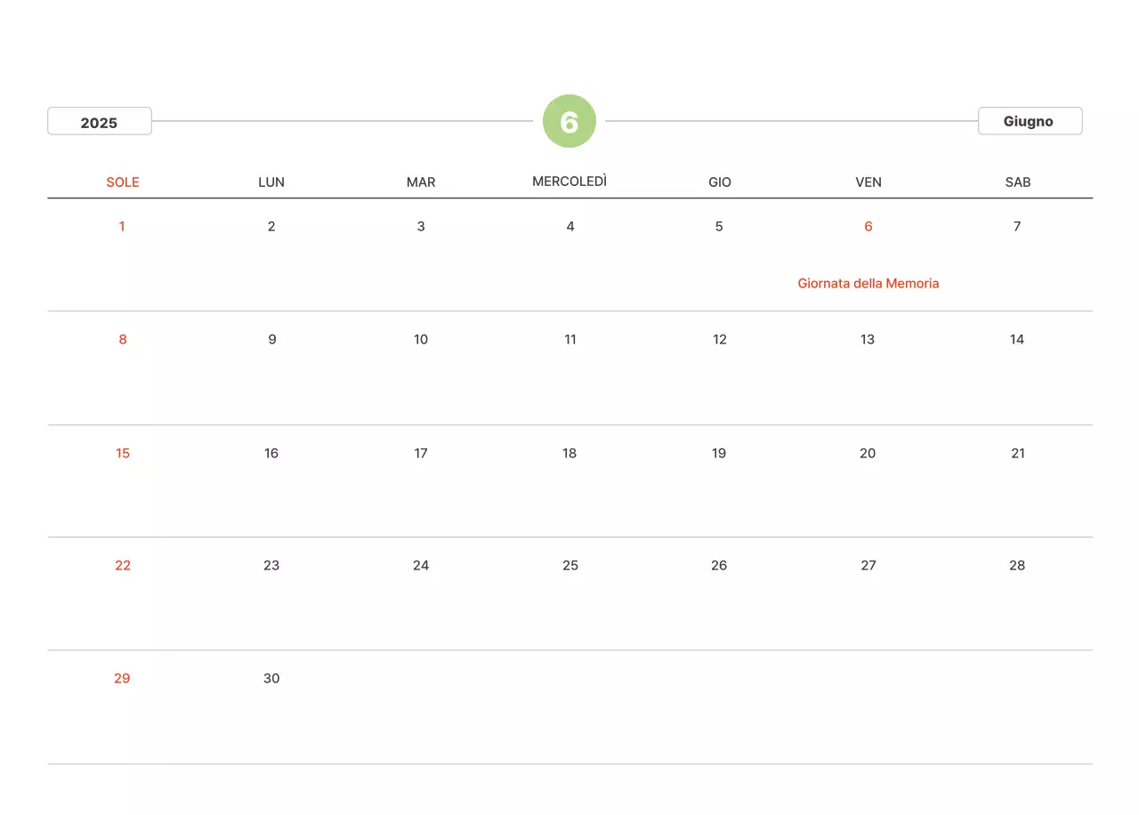Open the Giornata della Memoria event

point(868,284)
